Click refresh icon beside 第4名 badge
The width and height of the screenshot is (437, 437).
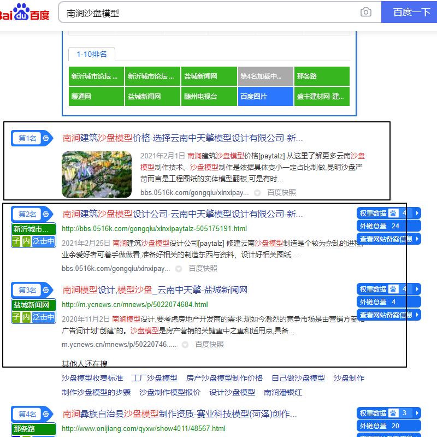click(x=46, y=414)
